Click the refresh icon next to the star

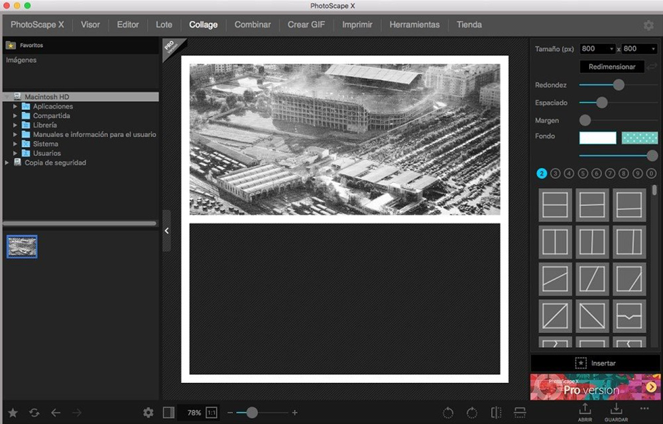coord(34,412)
